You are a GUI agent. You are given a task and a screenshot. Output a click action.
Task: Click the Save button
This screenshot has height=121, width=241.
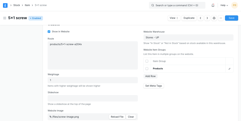[x=231, y=18]
